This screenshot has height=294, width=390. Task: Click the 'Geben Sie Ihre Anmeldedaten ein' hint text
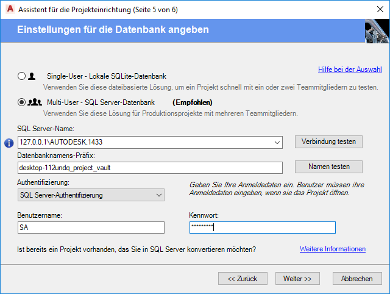pos(277,188)
